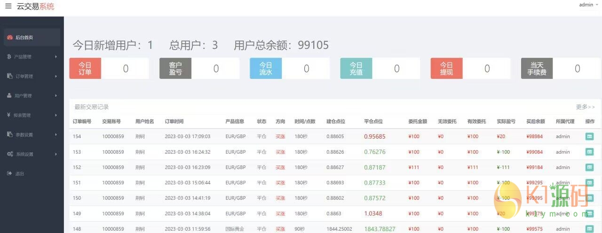Expand the 参数设置 submenu arrow
This screenshot has width=602, height=233.
coord(56,135)
